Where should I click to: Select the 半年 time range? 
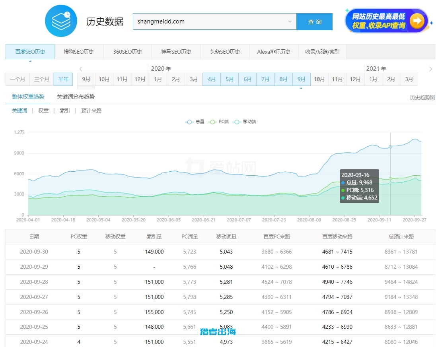[x=63, y=79]
